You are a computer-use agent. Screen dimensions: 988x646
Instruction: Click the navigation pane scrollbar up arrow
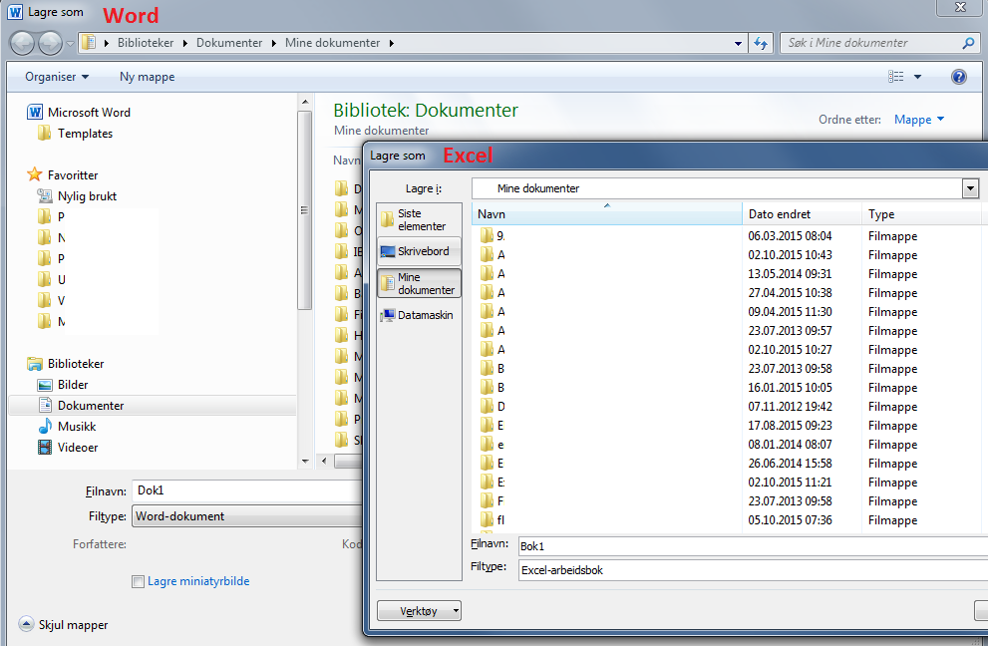point(305,102)
